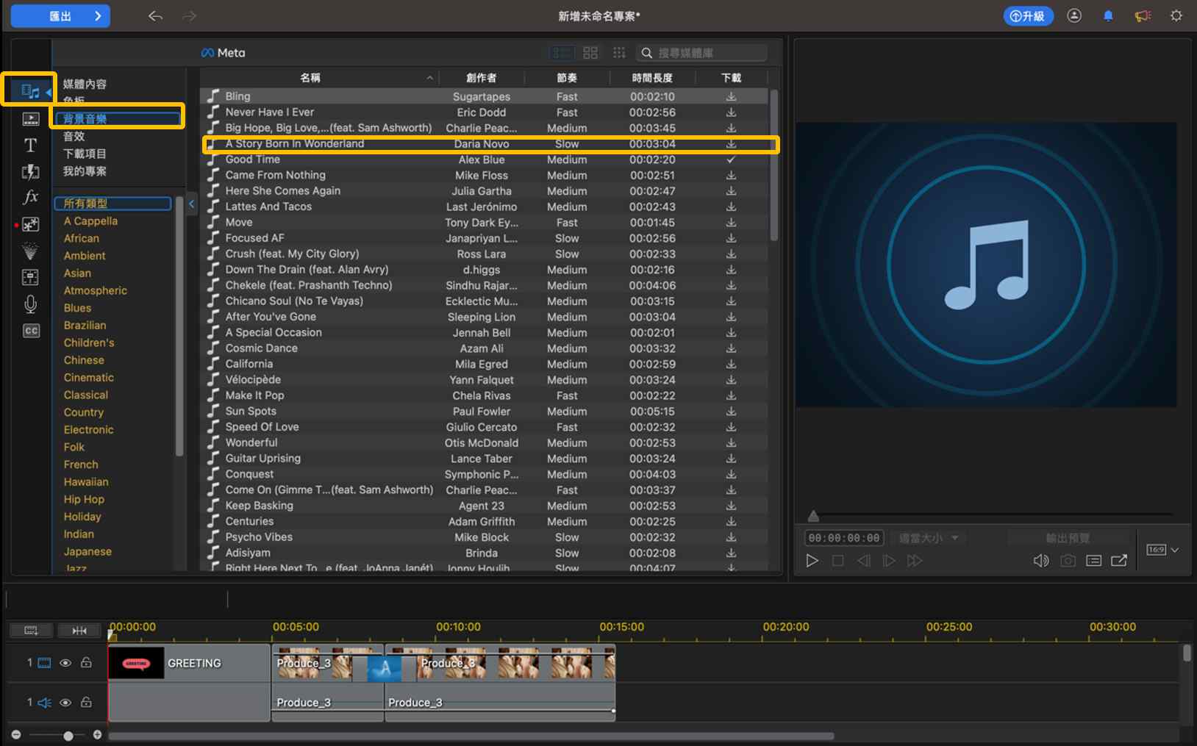Open the voice-over microphone room
The width and height of the screenshot is (1197, 746).
click(30, 304)
